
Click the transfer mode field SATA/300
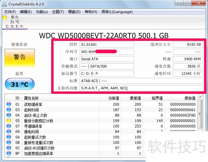click(107, 66)
